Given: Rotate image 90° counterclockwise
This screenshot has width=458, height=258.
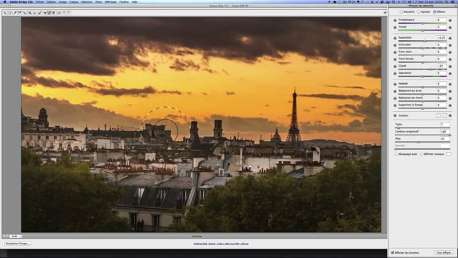Looking at the screenshot, I should click(64, 13).
